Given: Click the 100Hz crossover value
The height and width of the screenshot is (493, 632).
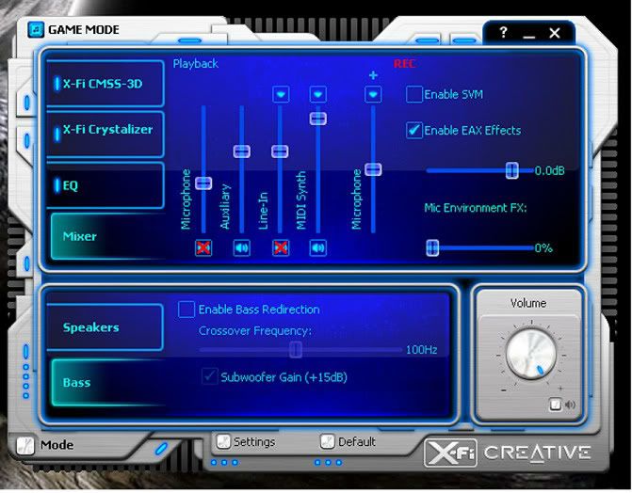Looking at the screenshot, I should pos(422,350).
